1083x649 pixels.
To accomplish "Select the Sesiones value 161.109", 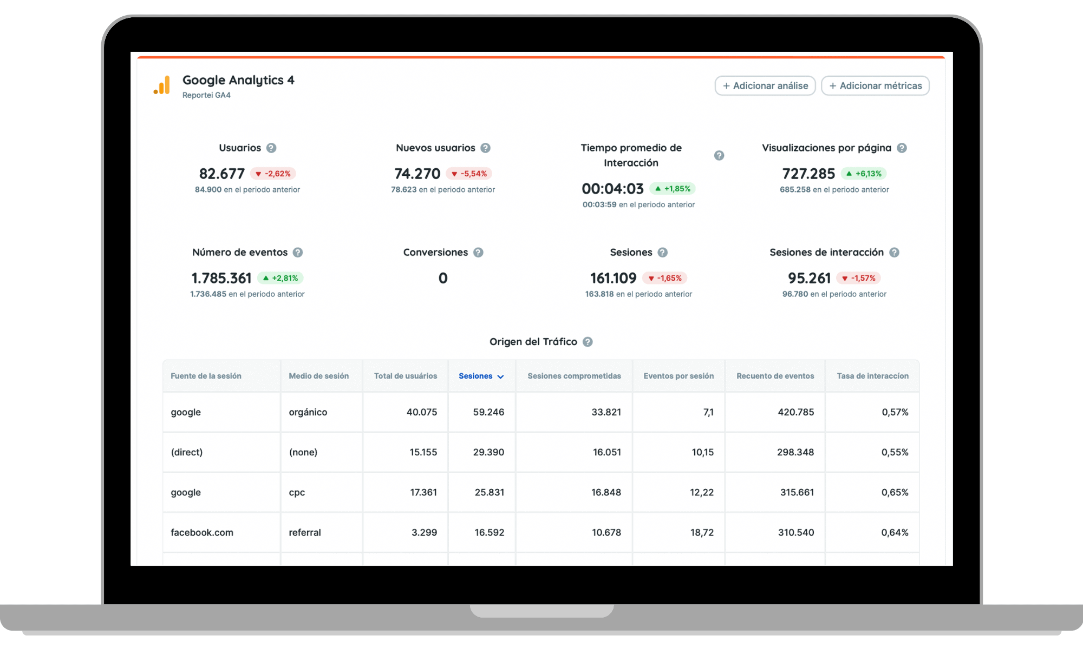I will (x=613, y=278).
